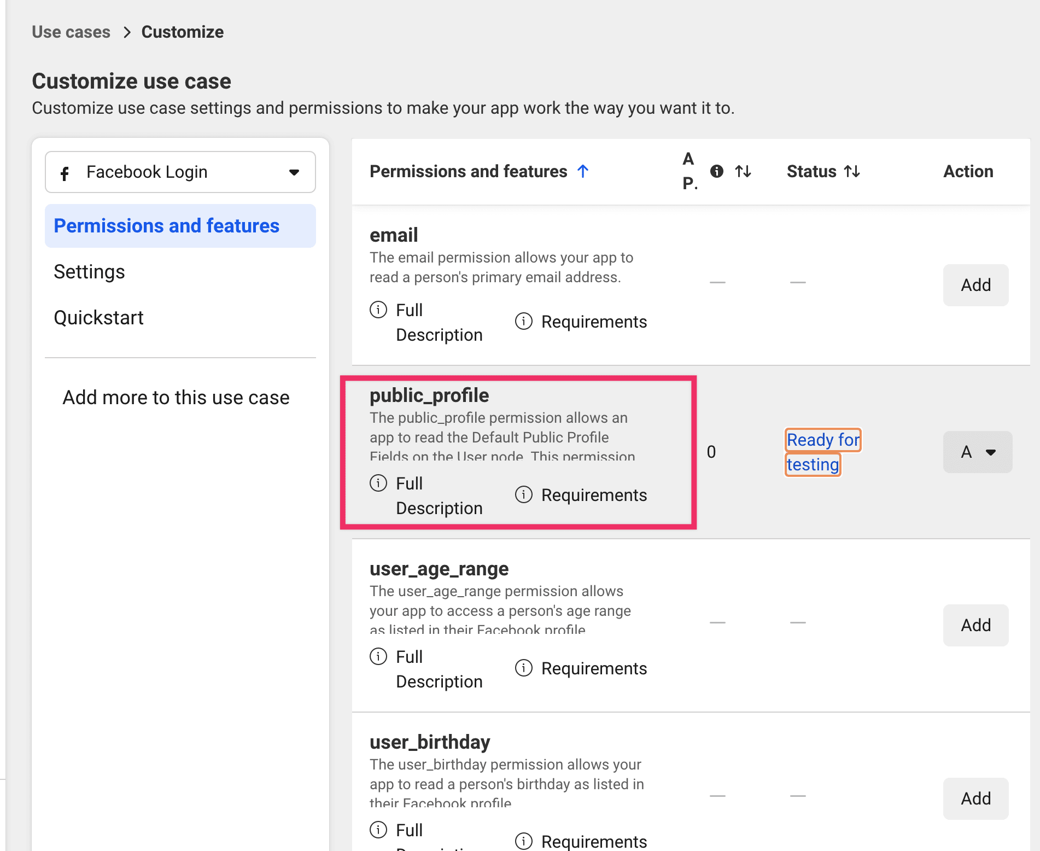This screenshot has height=851, width=1040.
Task: Open user_birthday Requirements info icon
Action: pyautogui.click(x=523, y=841)
